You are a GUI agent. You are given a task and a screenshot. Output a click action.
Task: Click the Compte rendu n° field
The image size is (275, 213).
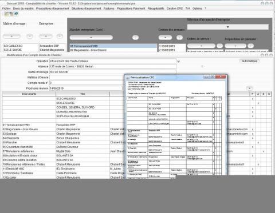coord(87,83)
